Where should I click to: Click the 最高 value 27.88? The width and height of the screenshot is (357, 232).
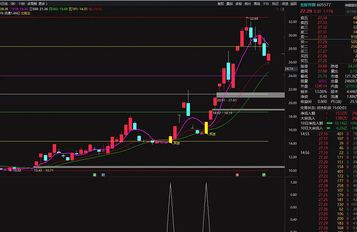322,71
